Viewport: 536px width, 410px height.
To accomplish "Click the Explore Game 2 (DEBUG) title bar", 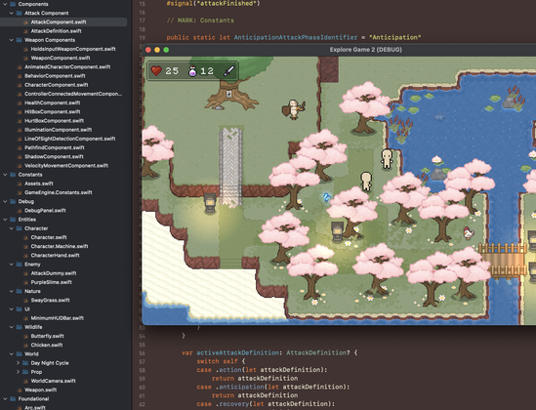I will [365, 50].
